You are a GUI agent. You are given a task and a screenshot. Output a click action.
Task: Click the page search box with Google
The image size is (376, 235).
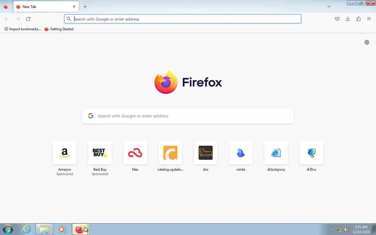click(x=188, y=116)
